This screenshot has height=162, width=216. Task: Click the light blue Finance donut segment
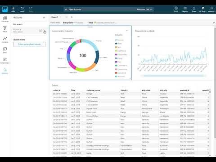coord(91,44)
